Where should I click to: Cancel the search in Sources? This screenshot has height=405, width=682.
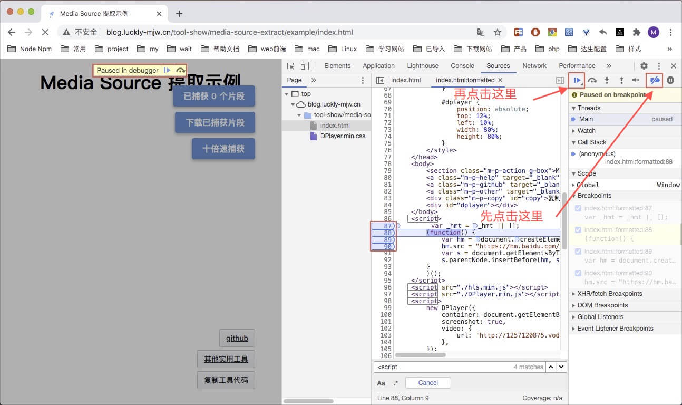pyautogui.click(x=428, y=383)
